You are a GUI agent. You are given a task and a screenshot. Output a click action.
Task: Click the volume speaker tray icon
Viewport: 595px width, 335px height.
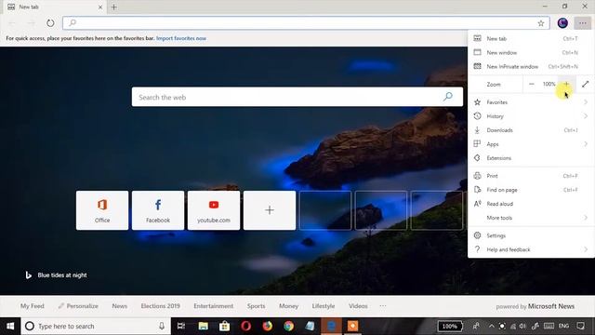coord(522,326)
